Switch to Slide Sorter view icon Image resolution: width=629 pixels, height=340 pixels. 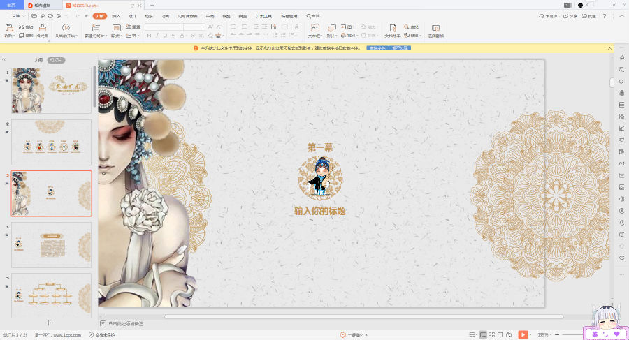[x=491, y=334]
